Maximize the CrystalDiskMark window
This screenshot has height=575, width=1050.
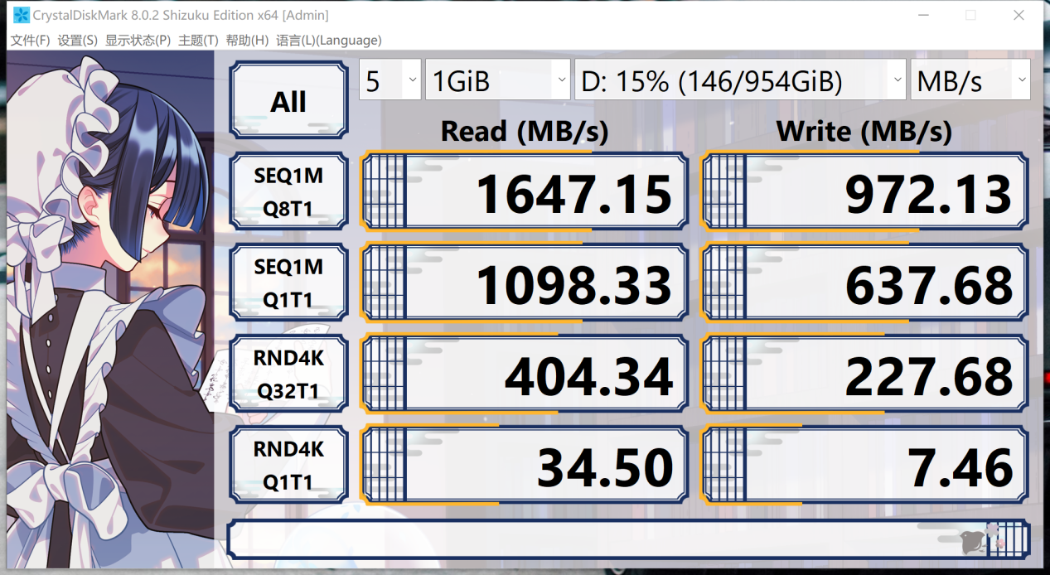click(x=970, y=15)
